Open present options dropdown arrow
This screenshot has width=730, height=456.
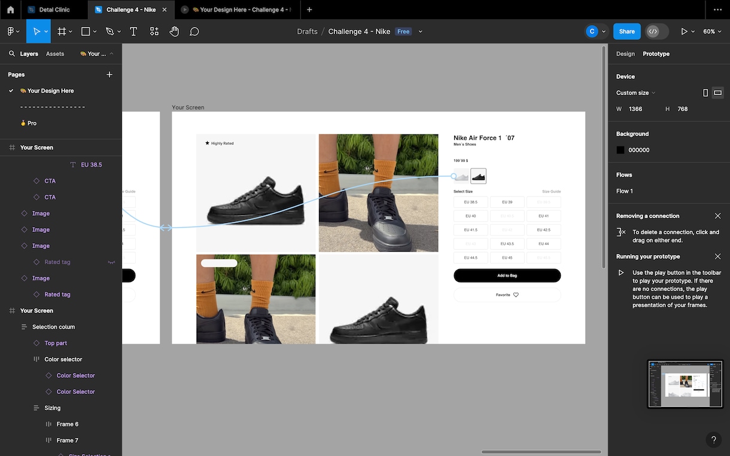point(693,32)
